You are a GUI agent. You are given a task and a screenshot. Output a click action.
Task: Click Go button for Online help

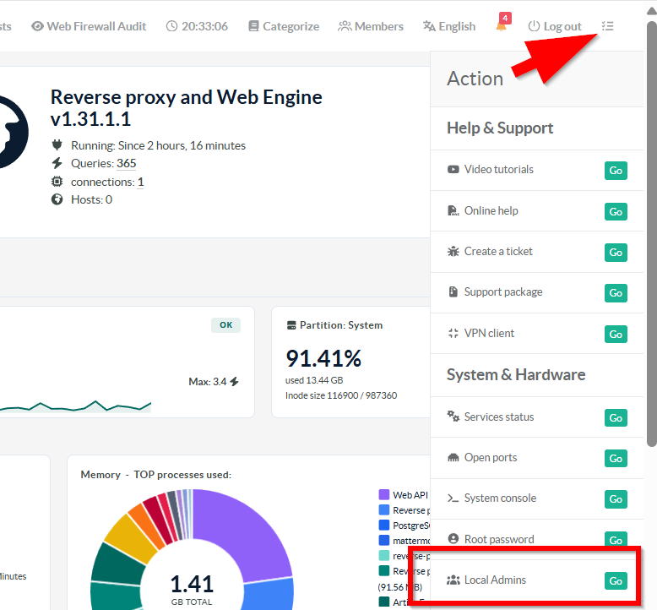tap(616, 212)
